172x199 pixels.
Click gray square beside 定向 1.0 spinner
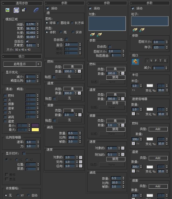[81, 162]
